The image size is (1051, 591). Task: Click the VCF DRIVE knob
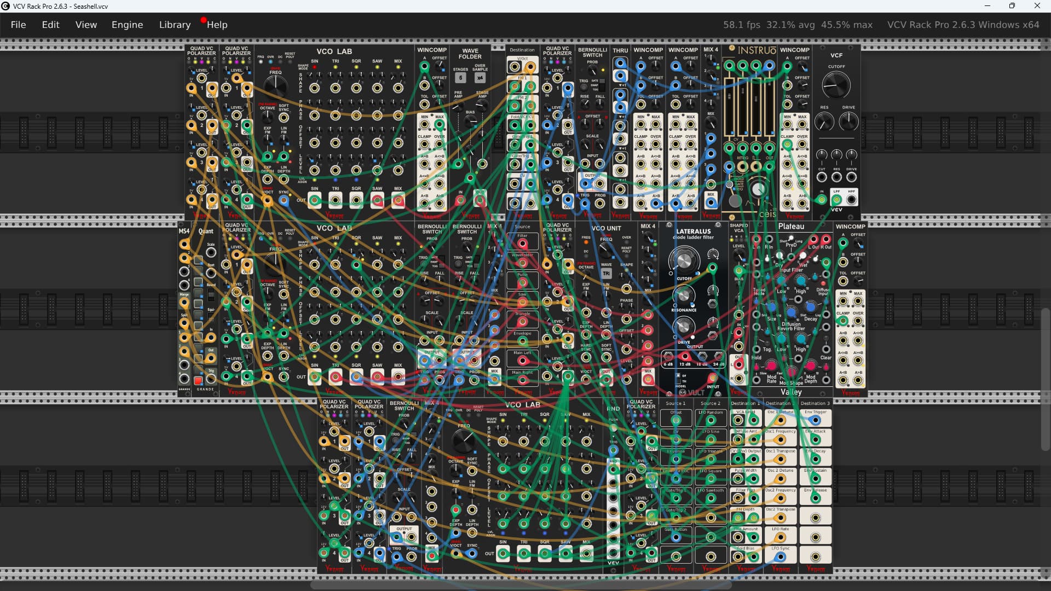[x=848, y=121]
